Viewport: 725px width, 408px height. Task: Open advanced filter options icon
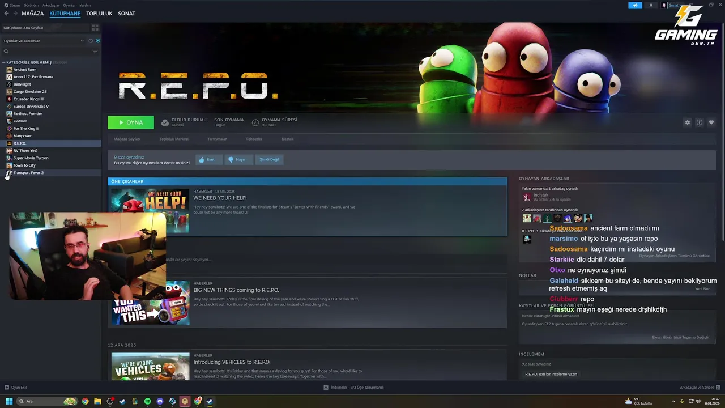pyautogui.click(x=95, y=52)
